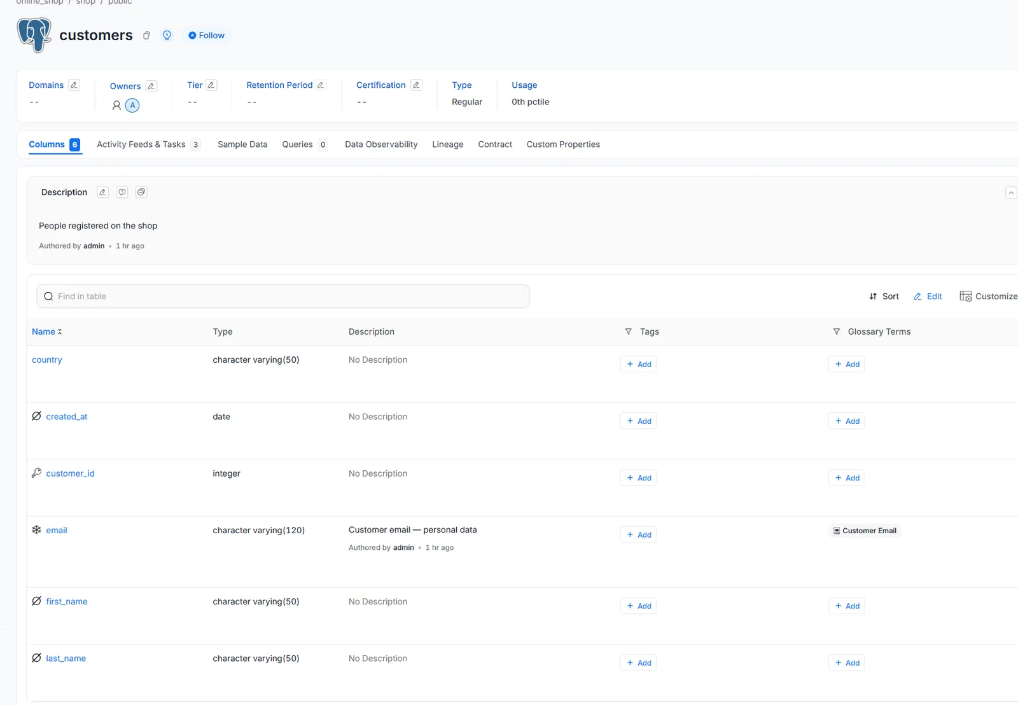1018x705 pixels.
Task: Edit the Owners field
Action: (151, 87)
